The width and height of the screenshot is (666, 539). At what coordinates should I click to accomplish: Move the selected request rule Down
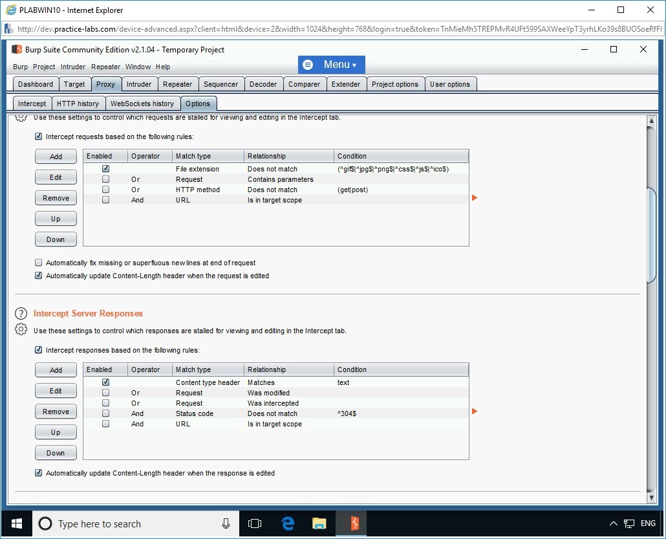[56, 239]
